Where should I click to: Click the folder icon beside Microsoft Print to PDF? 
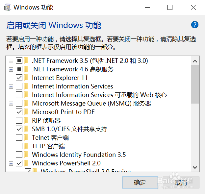click(x=26, y=112)
